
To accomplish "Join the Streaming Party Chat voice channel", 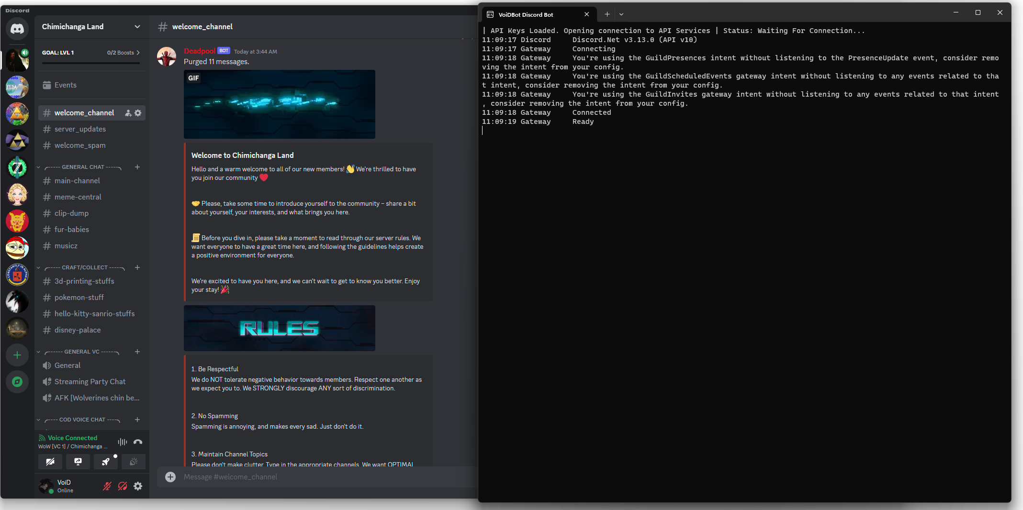I will 92,382.
